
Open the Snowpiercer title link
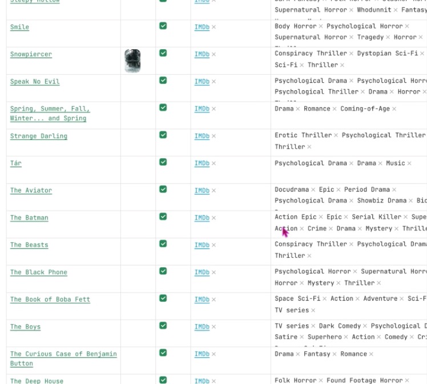tap(31, 54)
